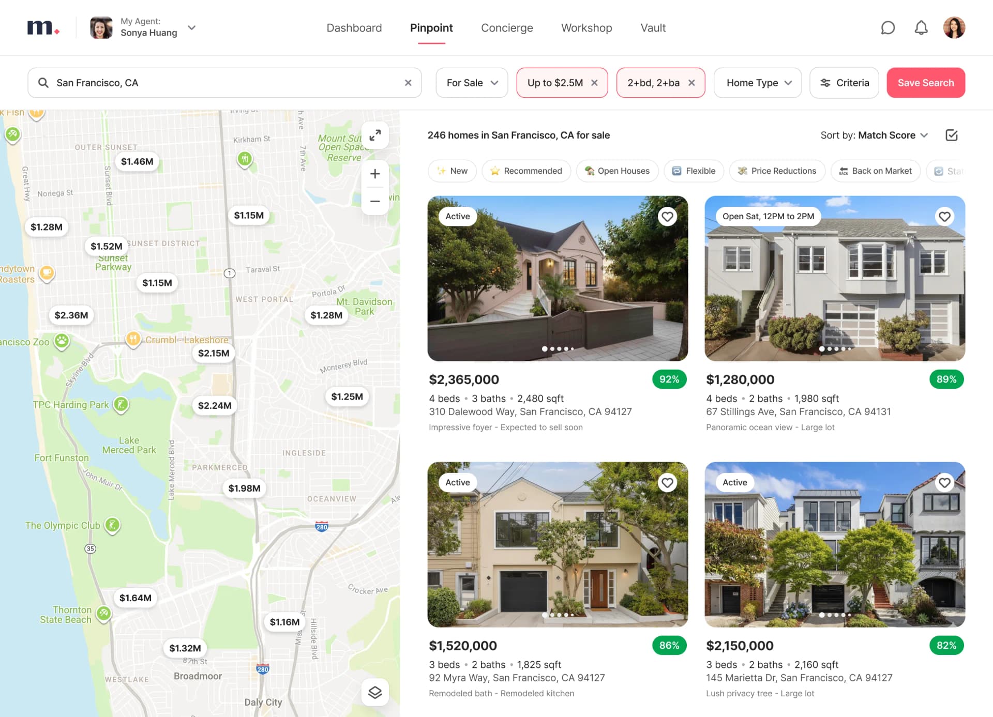Open the map layers switcher icon
The image size is (993, 717).
click(375, 692)
